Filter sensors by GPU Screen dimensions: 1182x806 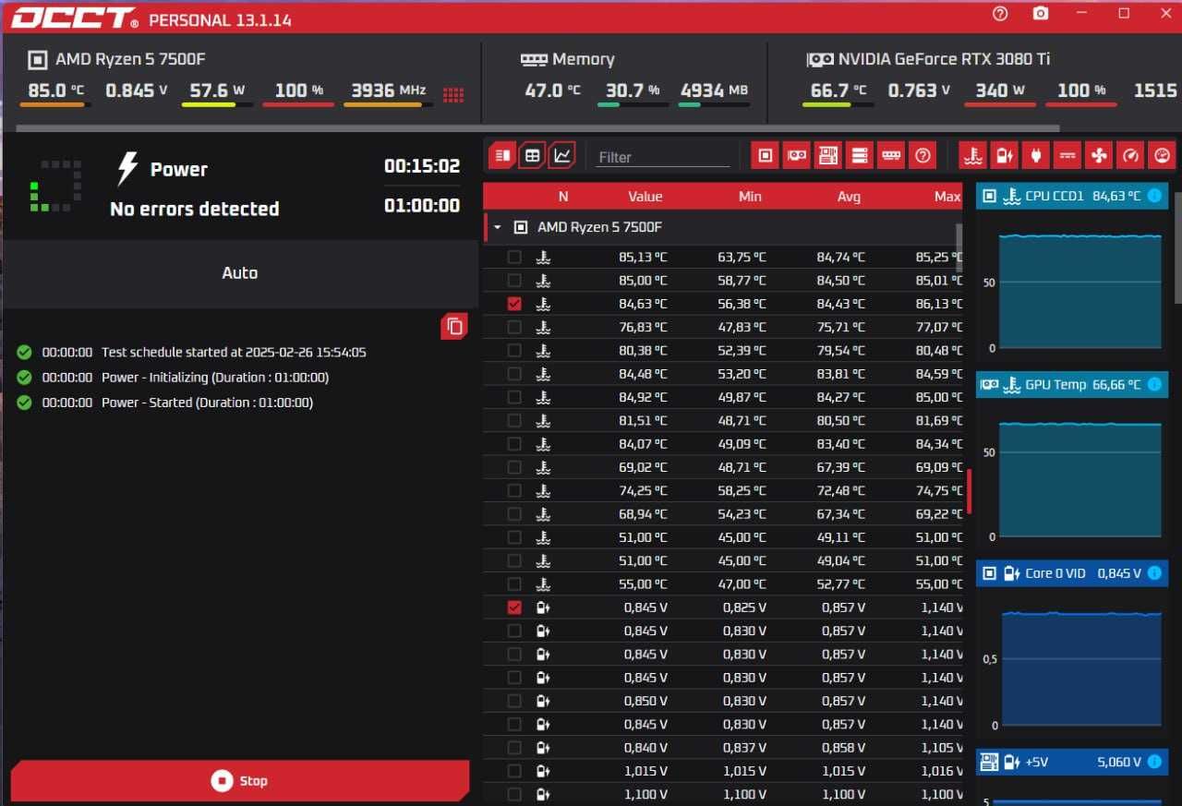796,155
